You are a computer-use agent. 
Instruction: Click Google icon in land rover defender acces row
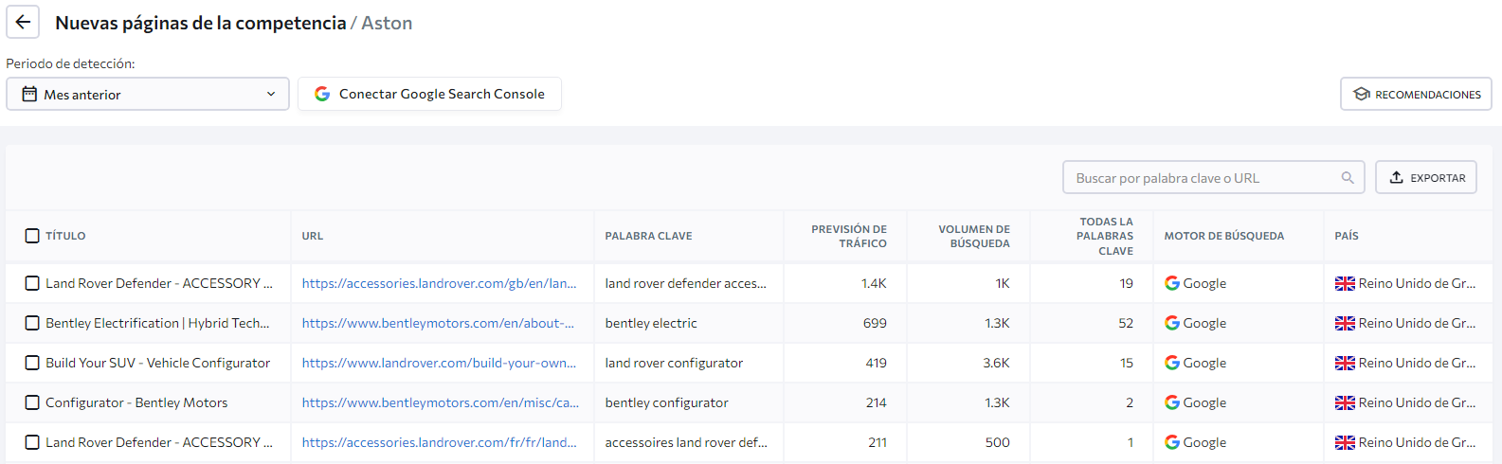point(1172,283)
